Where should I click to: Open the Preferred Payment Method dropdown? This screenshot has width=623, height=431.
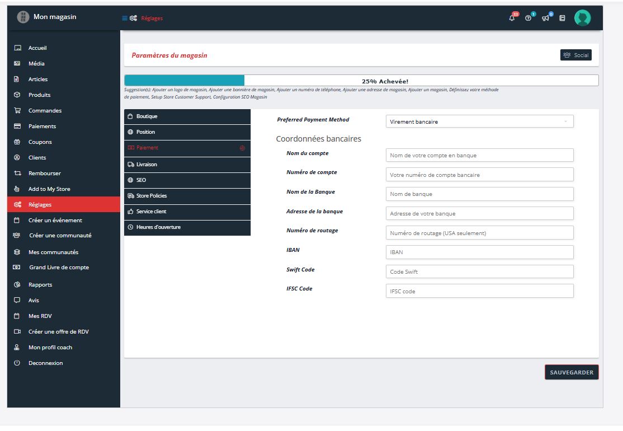[479, 121]
